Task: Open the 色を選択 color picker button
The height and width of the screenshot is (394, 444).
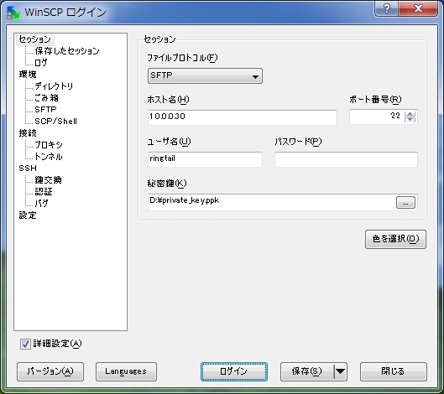Action: (x=395, y=239)
